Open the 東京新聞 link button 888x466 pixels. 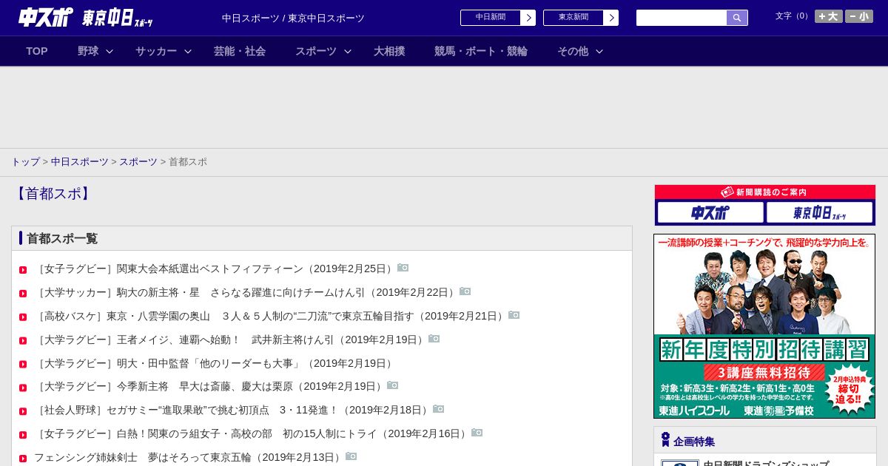pyautogui.click(x=573, y=18)
